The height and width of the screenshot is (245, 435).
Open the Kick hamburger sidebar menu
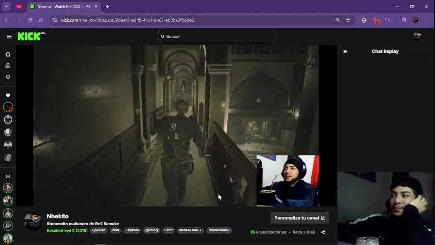click(9, 36)
